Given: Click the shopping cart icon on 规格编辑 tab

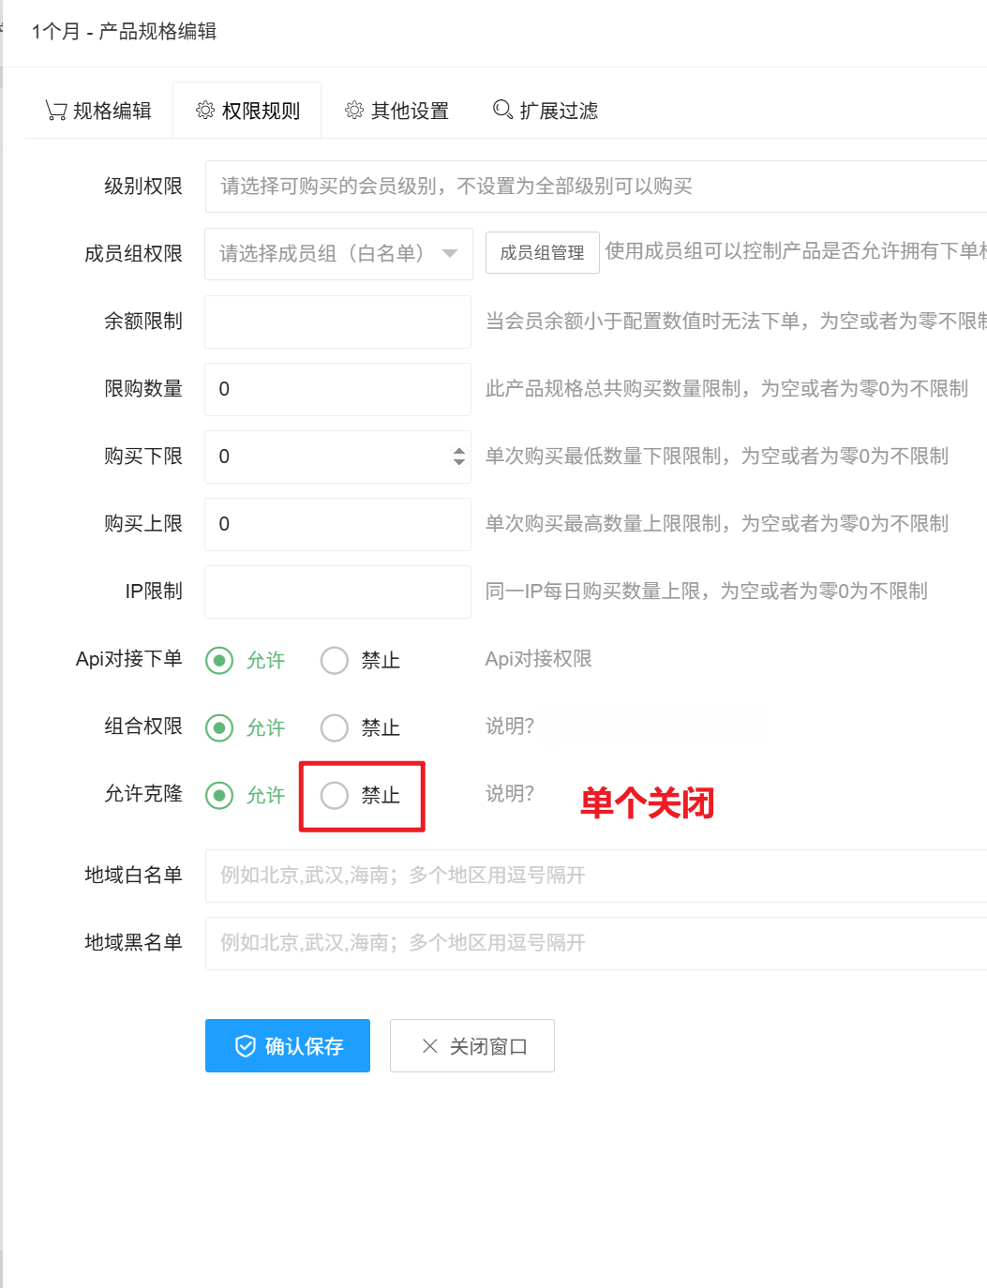Looking at the screenshot, I should pos(55,111).
